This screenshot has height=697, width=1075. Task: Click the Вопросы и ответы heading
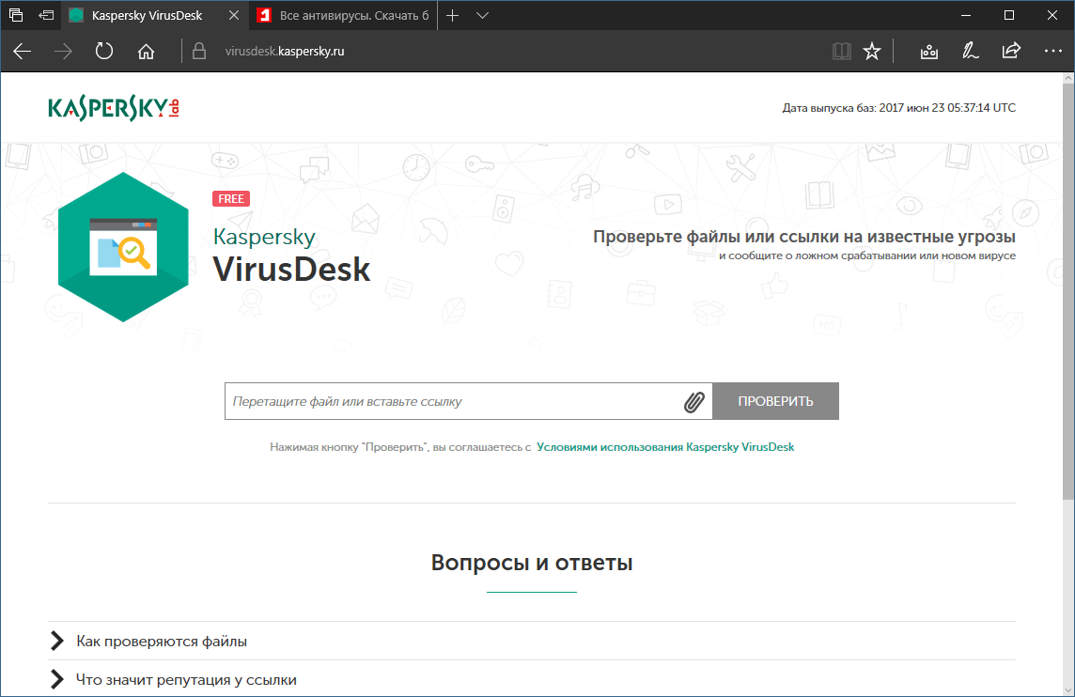(531, 563)
